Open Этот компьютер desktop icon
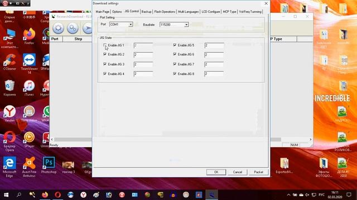Viewport: 357px width, 200px height. [x=9, y=38]
